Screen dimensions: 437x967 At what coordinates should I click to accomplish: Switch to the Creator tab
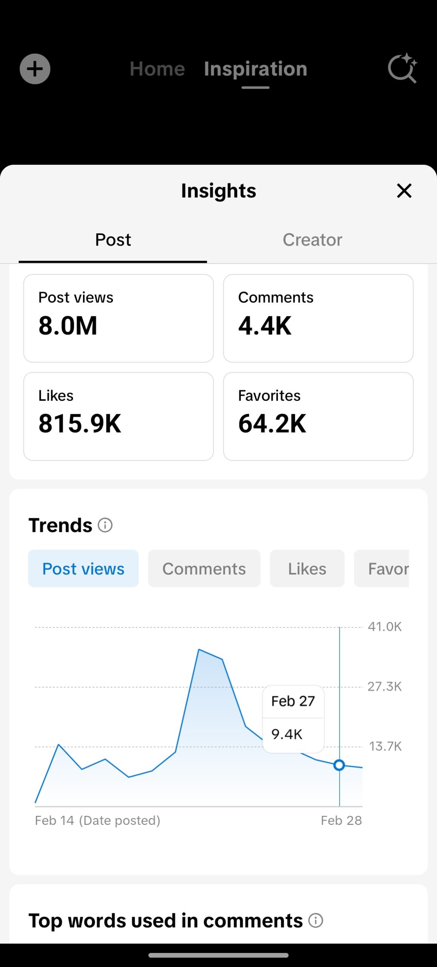click(312, 239)
